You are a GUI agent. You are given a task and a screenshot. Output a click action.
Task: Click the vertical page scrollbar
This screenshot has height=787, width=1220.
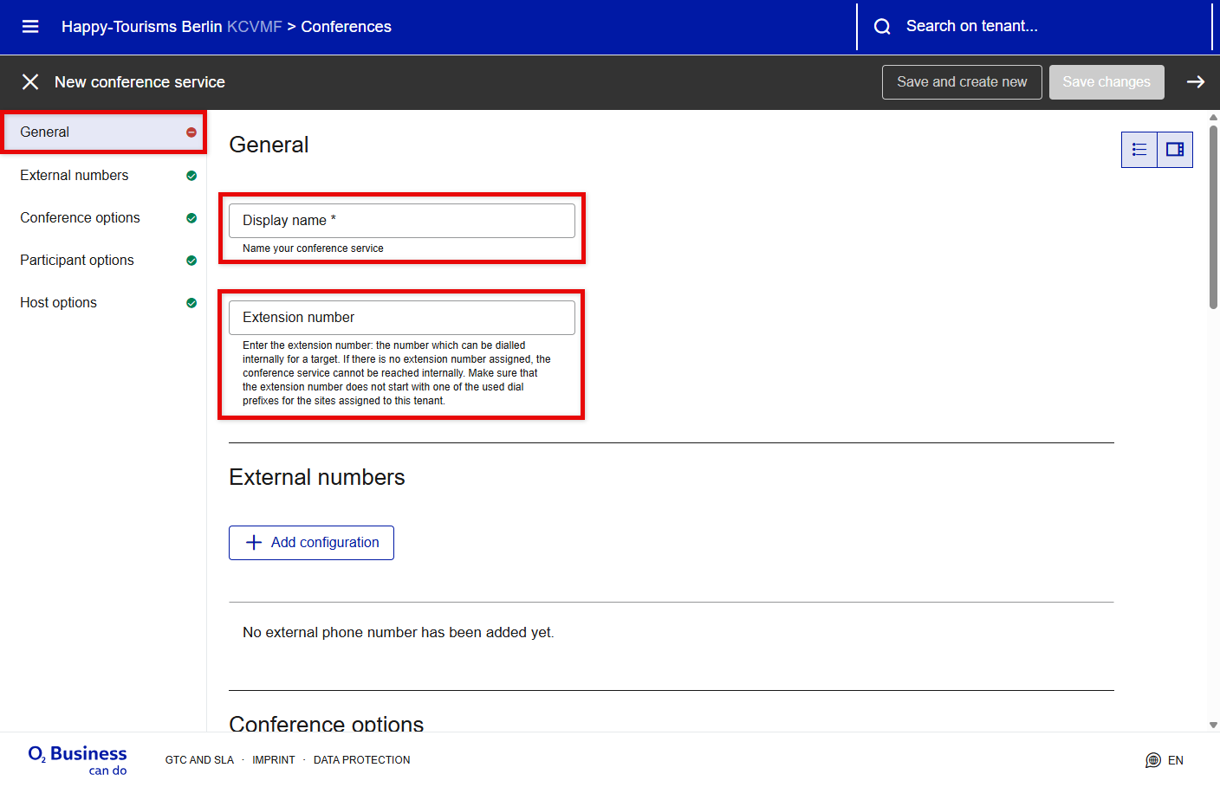pyautogui.click(x=1213, y=216)
